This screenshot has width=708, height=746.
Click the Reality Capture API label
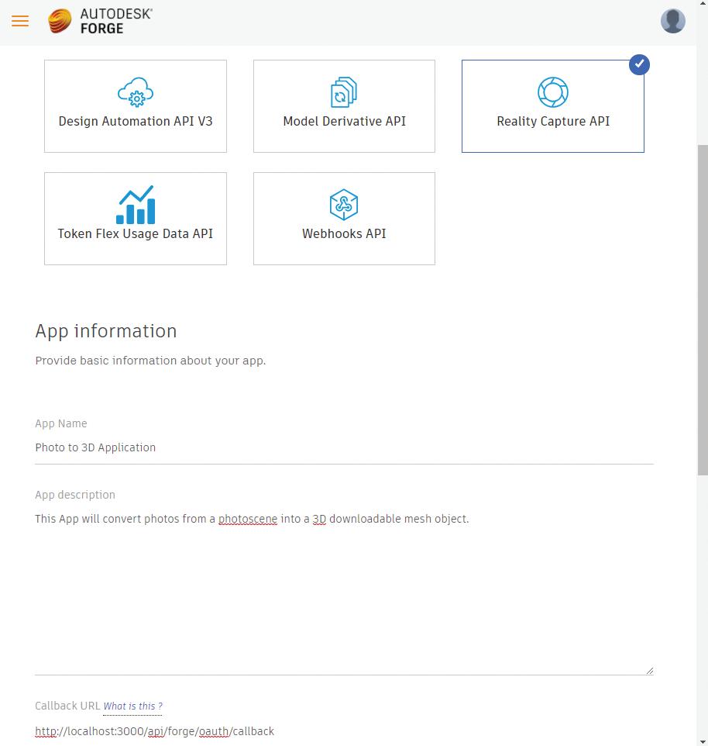point(553,121)
